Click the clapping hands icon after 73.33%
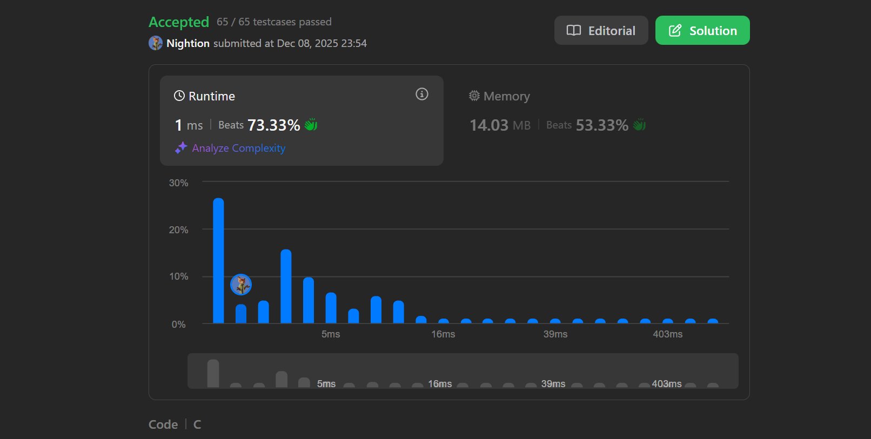This screenshot has height=439, width=871. click(x=311, y=125)
